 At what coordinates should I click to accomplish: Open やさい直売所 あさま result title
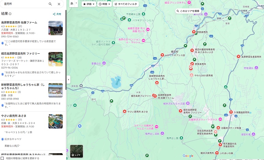(x=14, y=116)
